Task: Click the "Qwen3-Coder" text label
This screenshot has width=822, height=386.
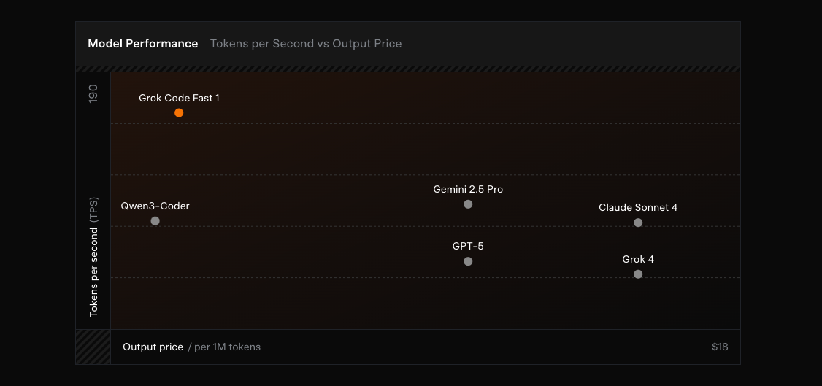Action: click(155, 206)
